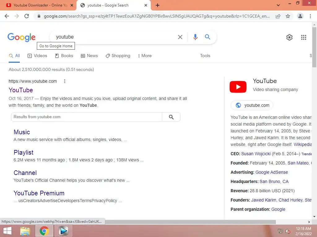Reload the page with refresh icon
The width and height of the screenshot is (317, 237).
[x=27, y=16]
